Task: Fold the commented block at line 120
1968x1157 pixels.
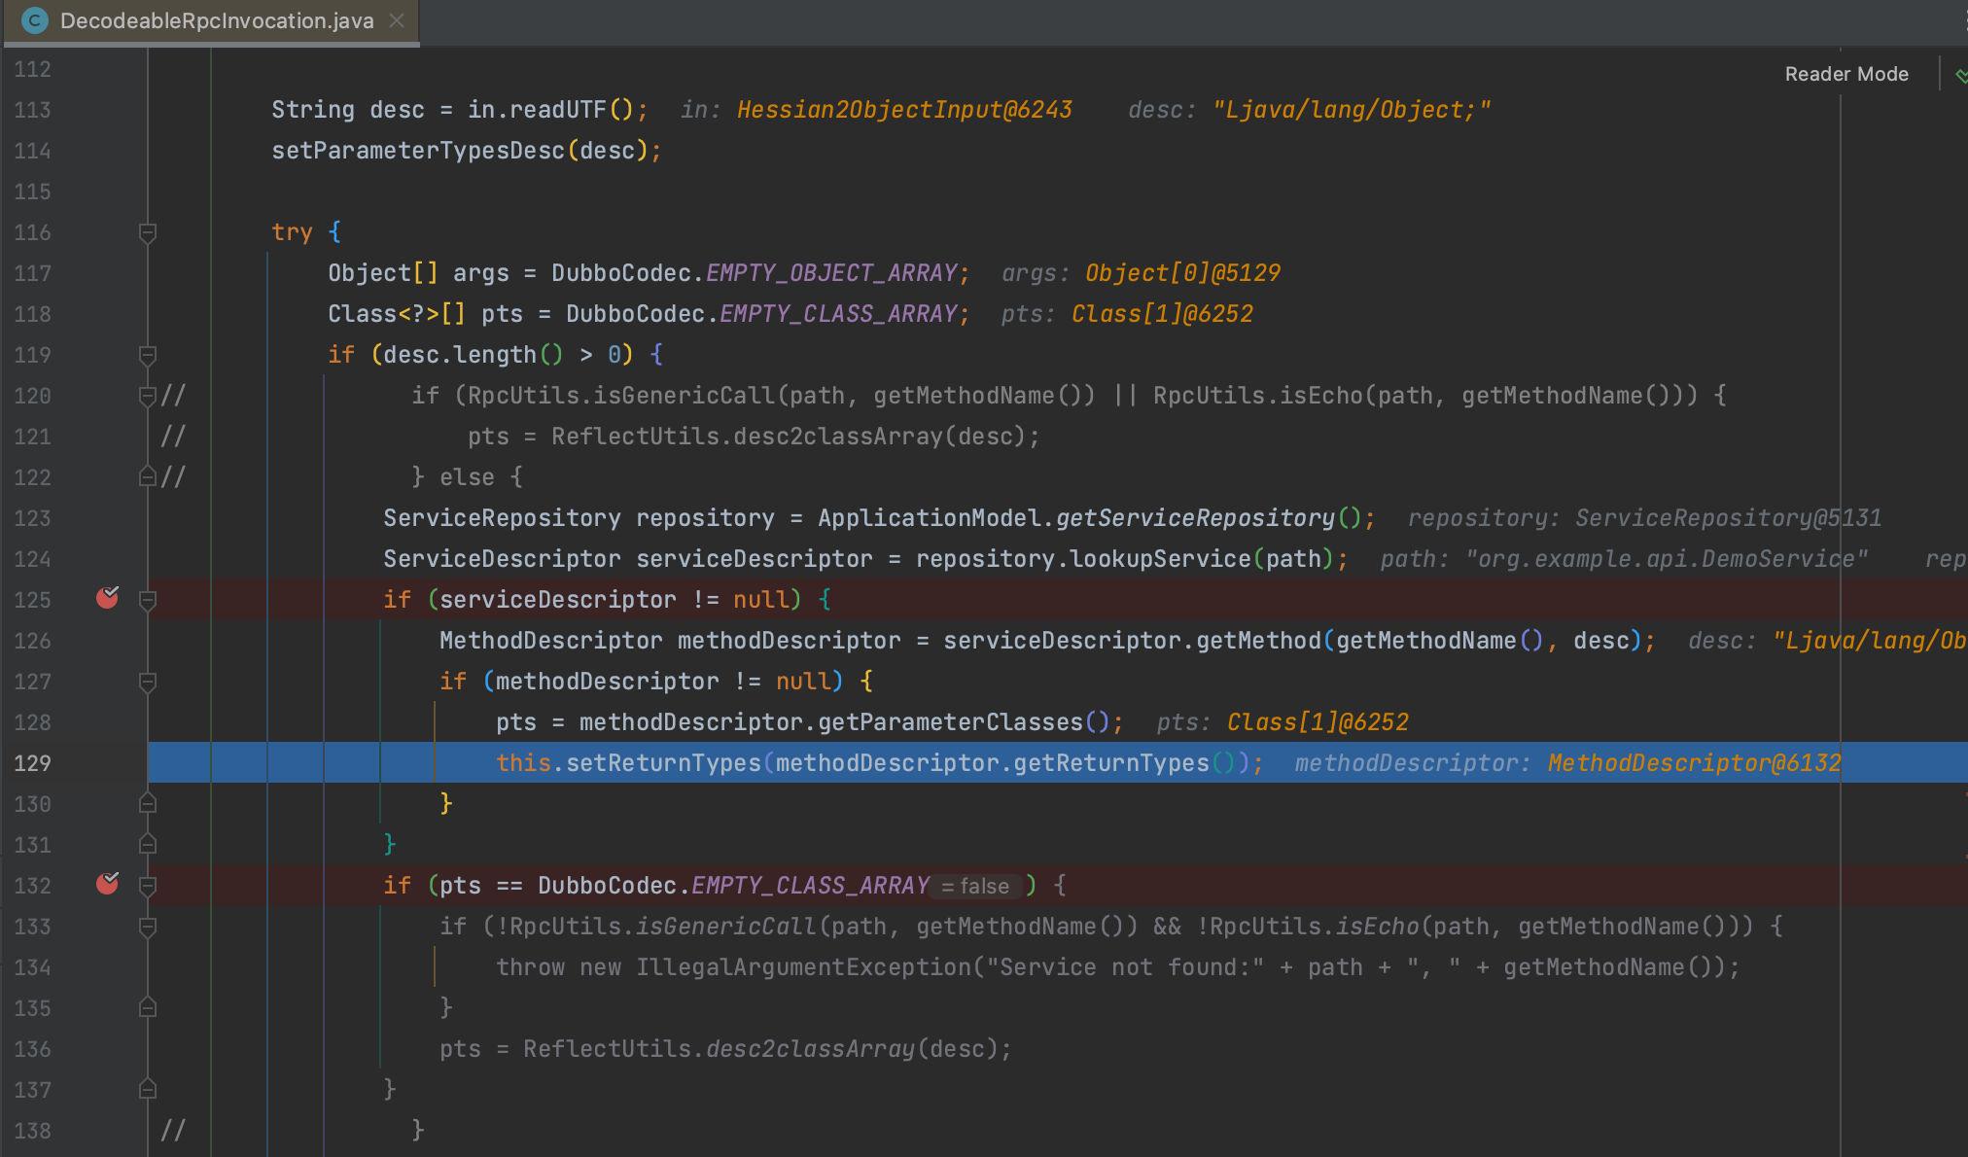Action: click(x=148, y=396)
